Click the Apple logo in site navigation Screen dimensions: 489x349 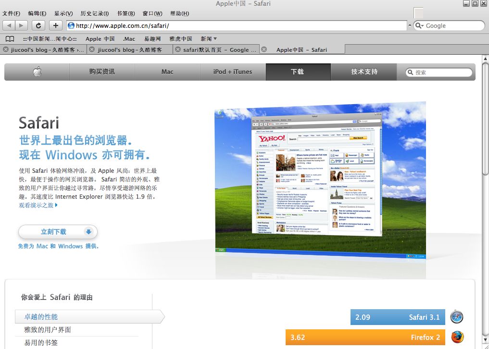click(x=37, y=72)
